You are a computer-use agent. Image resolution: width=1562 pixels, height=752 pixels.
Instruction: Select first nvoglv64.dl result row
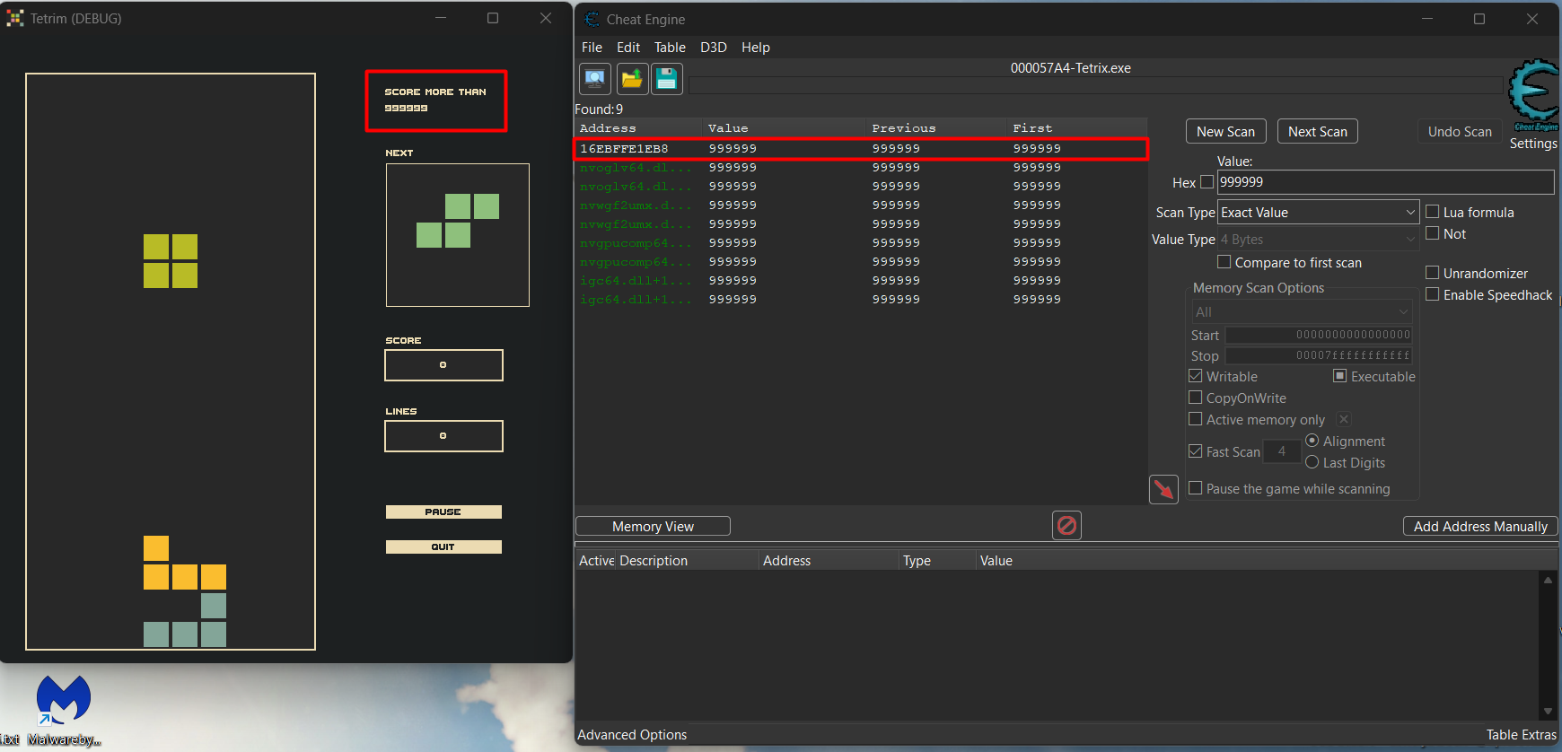pos(860,167)
